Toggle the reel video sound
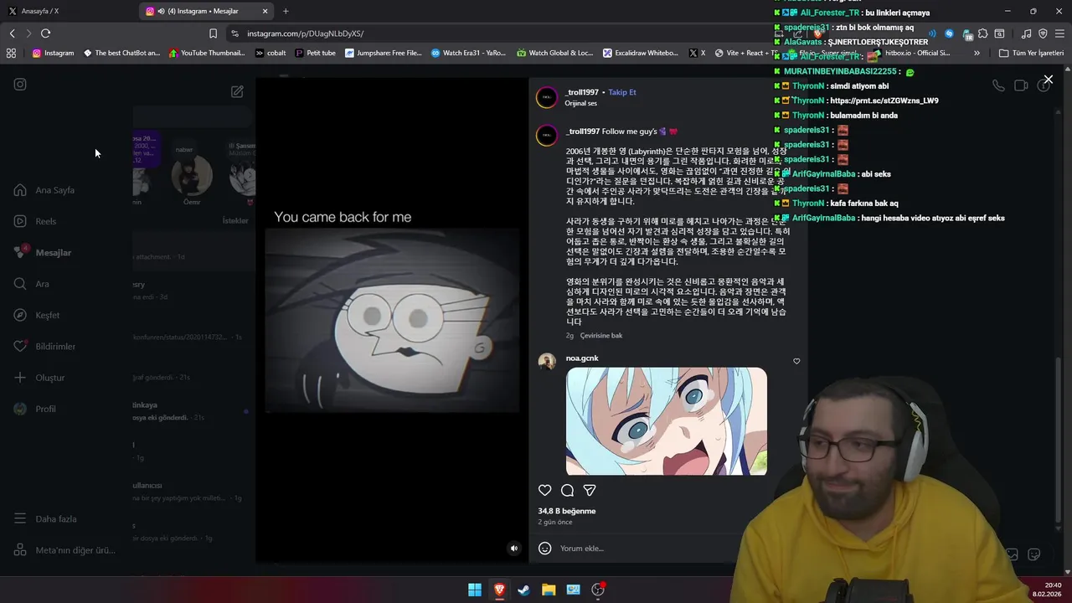The image size is (1072, 603). pos(514,549)
